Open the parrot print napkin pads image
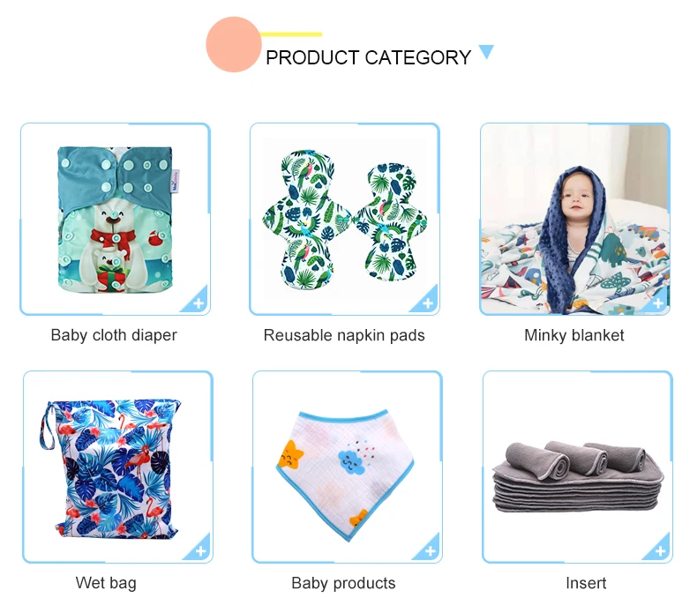This screenshot has width=697, height=598. click(344, 220)
